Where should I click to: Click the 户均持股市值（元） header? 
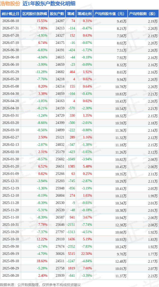(110, 14)
